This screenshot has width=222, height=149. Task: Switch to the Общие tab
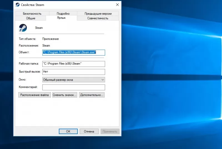click(31, 18)
